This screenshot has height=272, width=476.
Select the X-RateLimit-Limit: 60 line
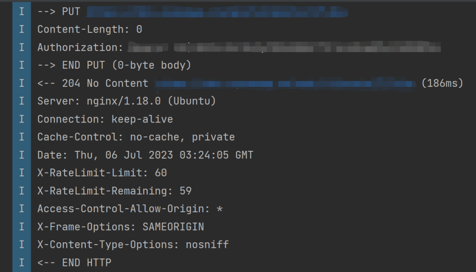point(102,173)
